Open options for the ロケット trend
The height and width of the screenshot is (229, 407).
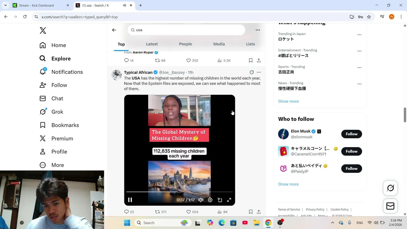tap(359, 35)
